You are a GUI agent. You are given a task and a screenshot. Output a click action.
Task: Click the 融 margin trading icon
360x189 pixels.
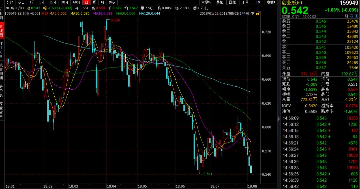pyautogui.click(x=347, y=16)
